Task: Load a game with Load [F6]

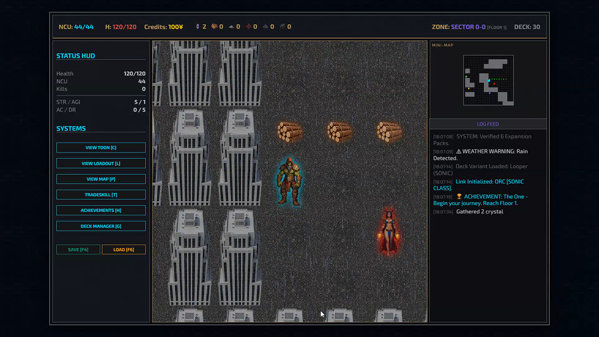Action: (124, 250)
